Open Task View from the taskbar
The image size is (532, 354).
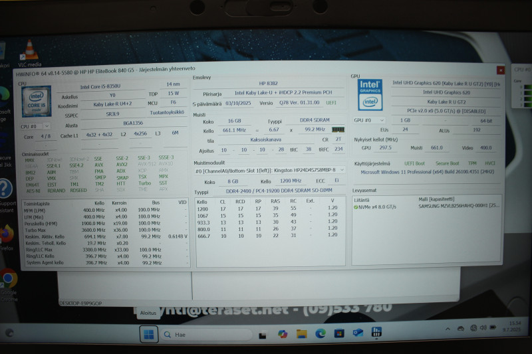[x=262, y=335]
